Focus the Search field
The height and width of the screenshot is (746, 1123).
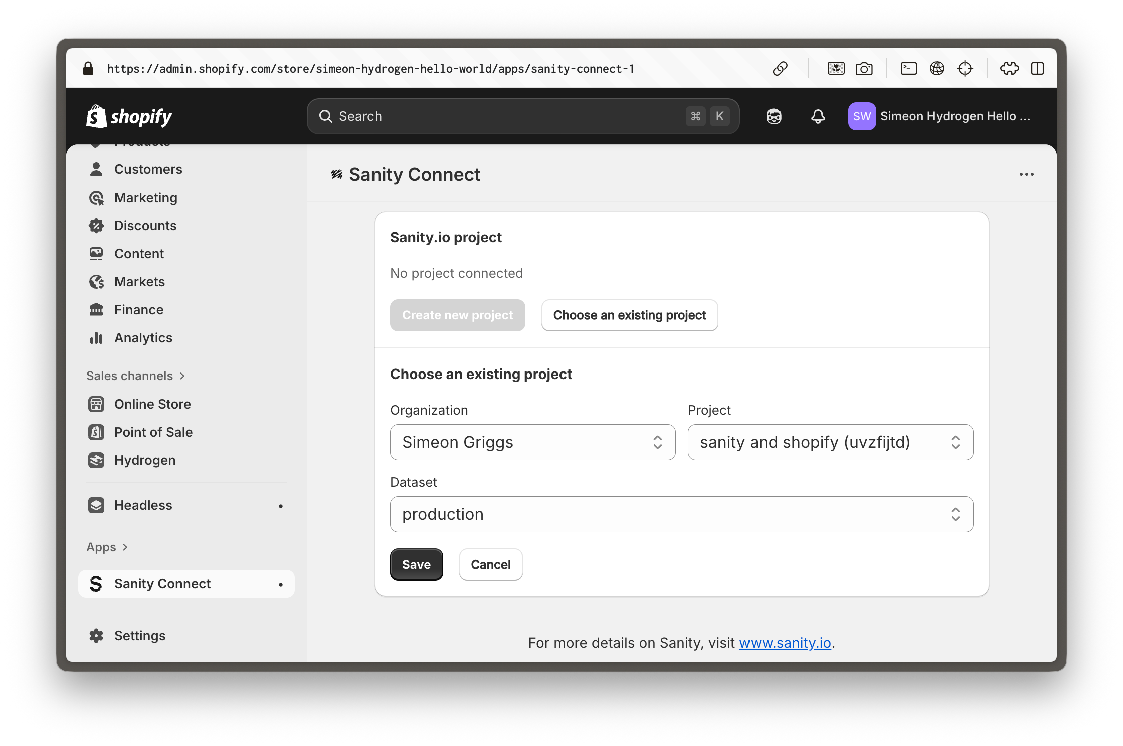[x=523, y=116]
